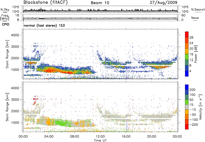205x142 pixels.
Task: Click the 27/Aug/2009 date label
Action: pyautogui.click(x=163, y=2)
